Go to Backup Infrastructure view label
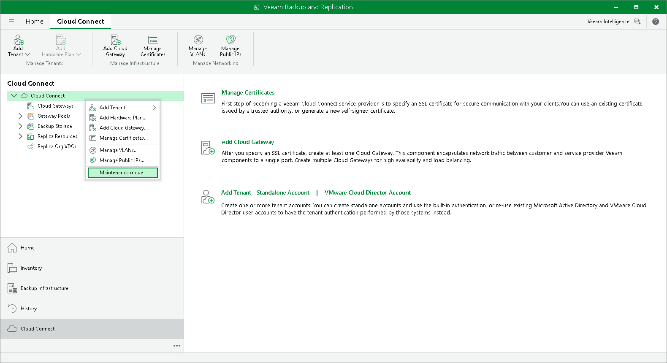Image resolution: width=667 pixels, height=363 pixels. (x=44, y=288)
